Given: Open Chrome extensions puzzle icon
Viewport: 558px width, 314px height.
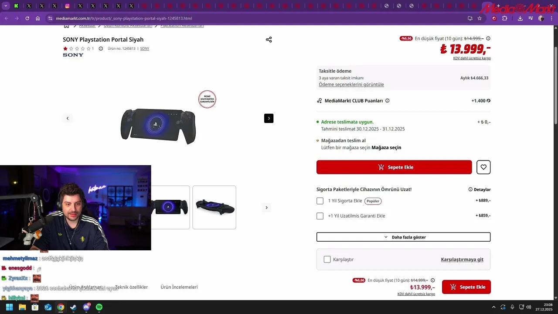Looking at the screenshot, I should [505, 18].
